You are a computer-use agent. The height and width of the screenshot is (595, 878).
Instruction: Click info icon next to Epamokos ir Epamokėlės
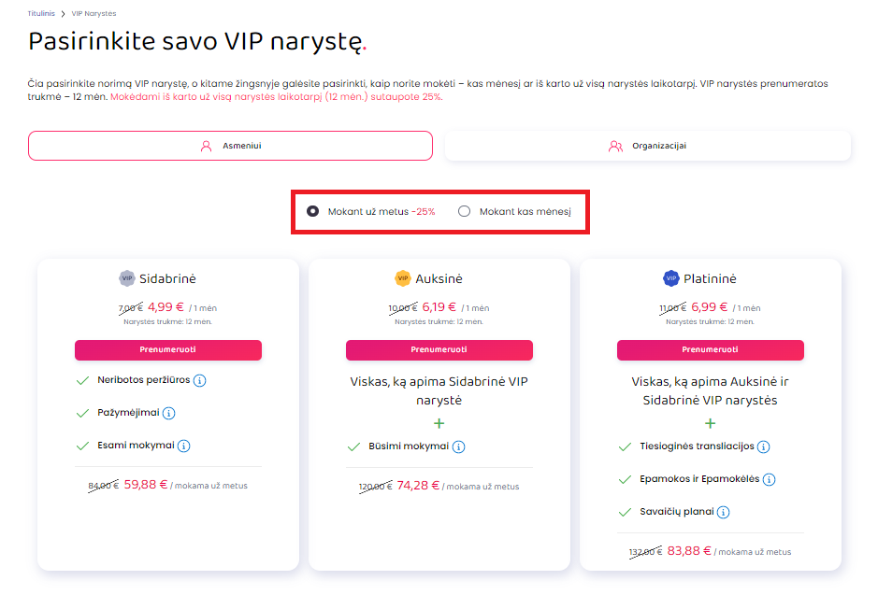point(769,480)
